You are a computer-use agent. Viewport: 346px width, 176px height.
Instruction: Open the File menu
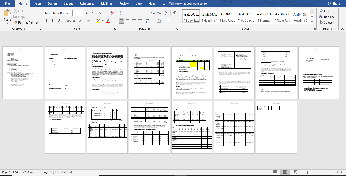(7, 4)
